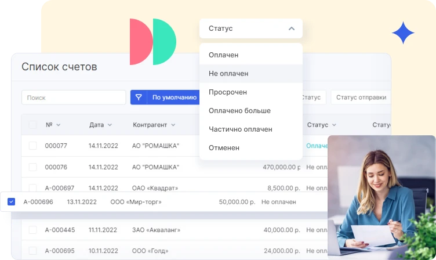Choose Просрочен in the status list
436x260 pixels.
228,92
